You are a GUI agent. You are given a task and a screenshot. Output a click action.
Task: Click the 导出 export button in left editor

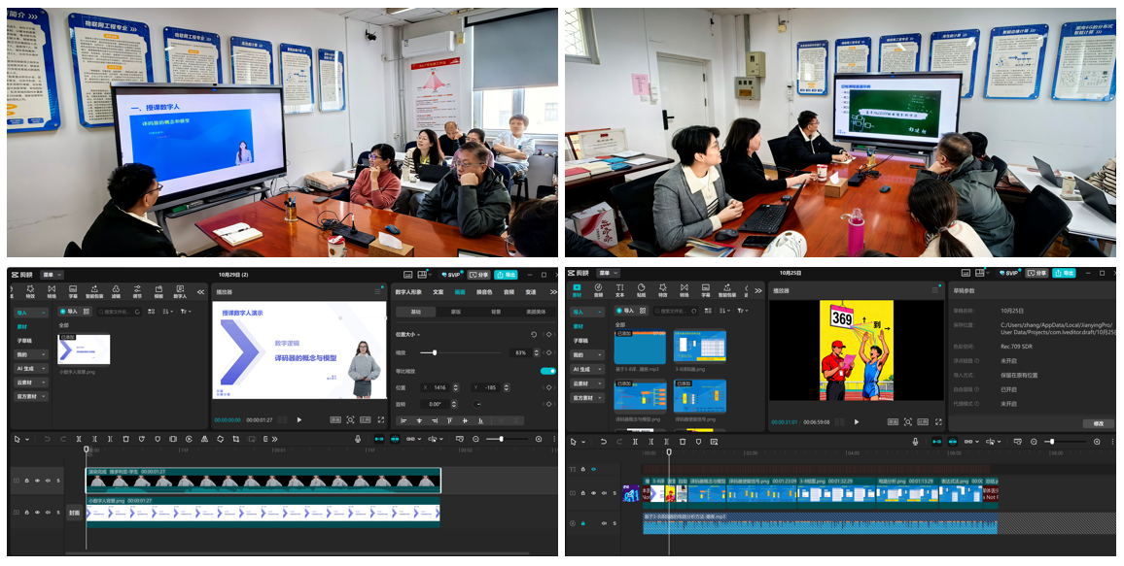pyautogui.click(x=506, y=275)
